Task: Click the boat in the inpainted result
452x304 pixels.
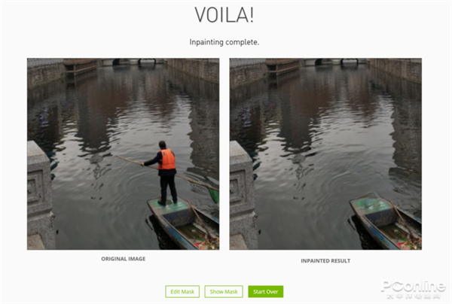Action: pos(386,221)
